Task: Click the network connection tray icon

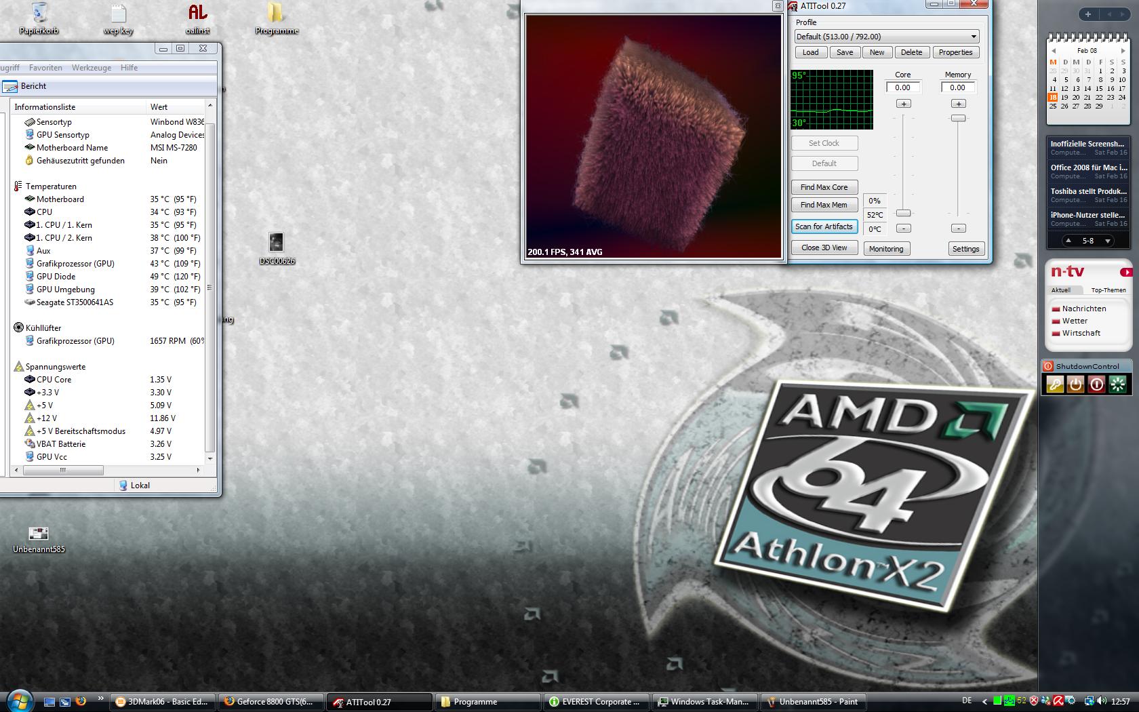Action: tap(1089, 701)
